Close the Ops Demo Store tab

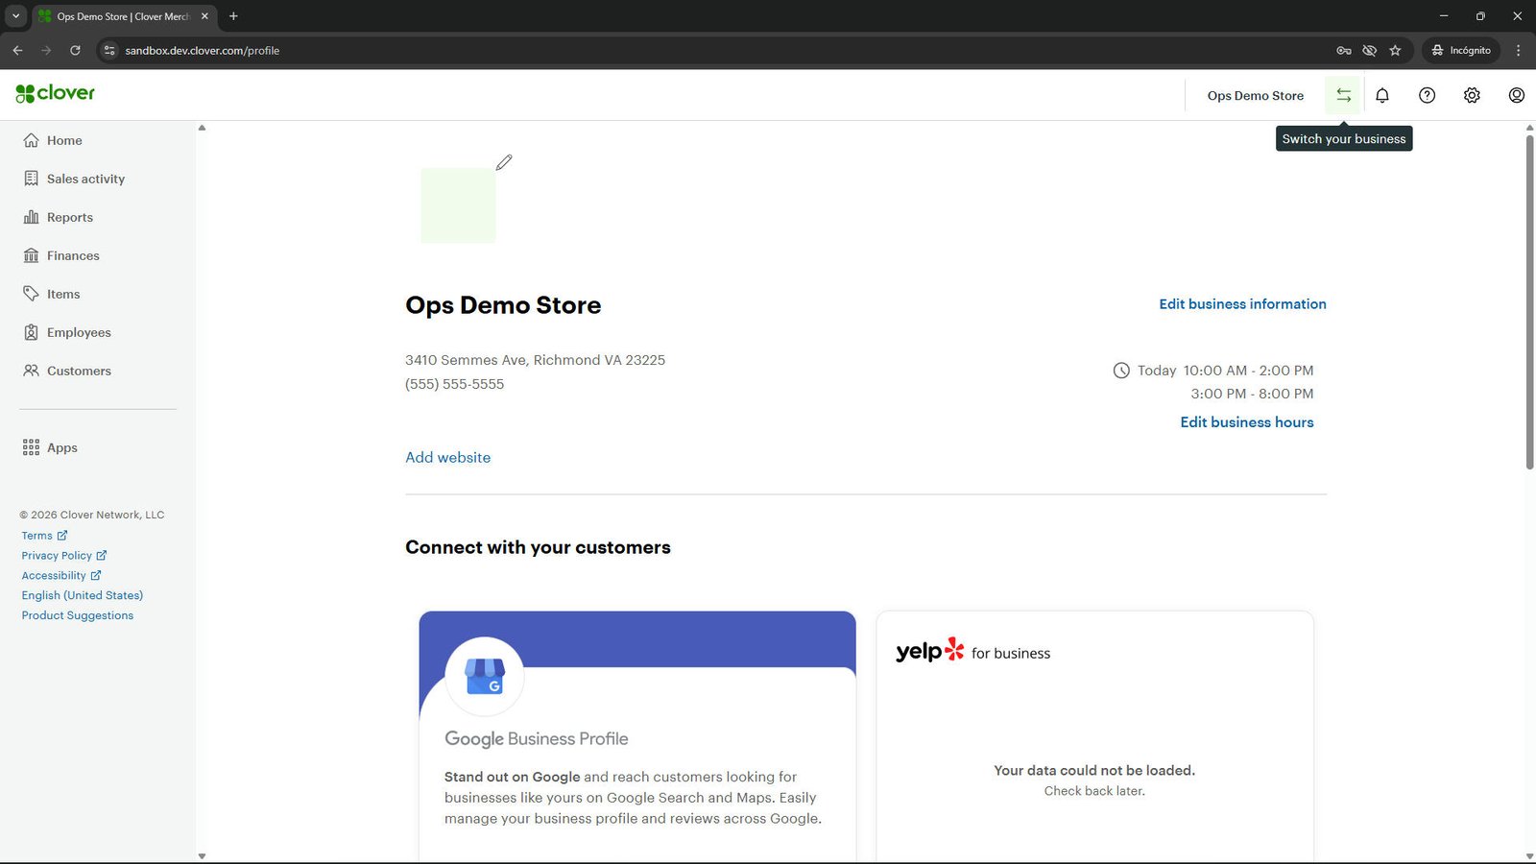click(x=204, y=16)
